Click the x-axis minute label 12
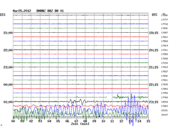 pyautogui.click(x=121, y=121)
